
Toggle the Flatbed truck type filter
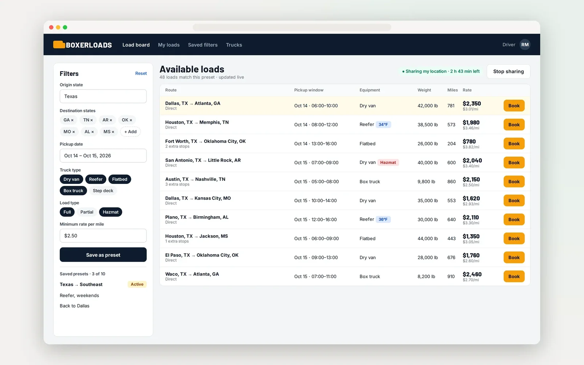(120, 179)
